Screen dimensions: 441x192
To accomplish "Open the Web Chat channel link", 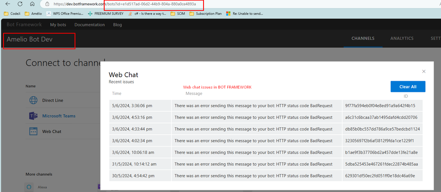I will 52,131.
